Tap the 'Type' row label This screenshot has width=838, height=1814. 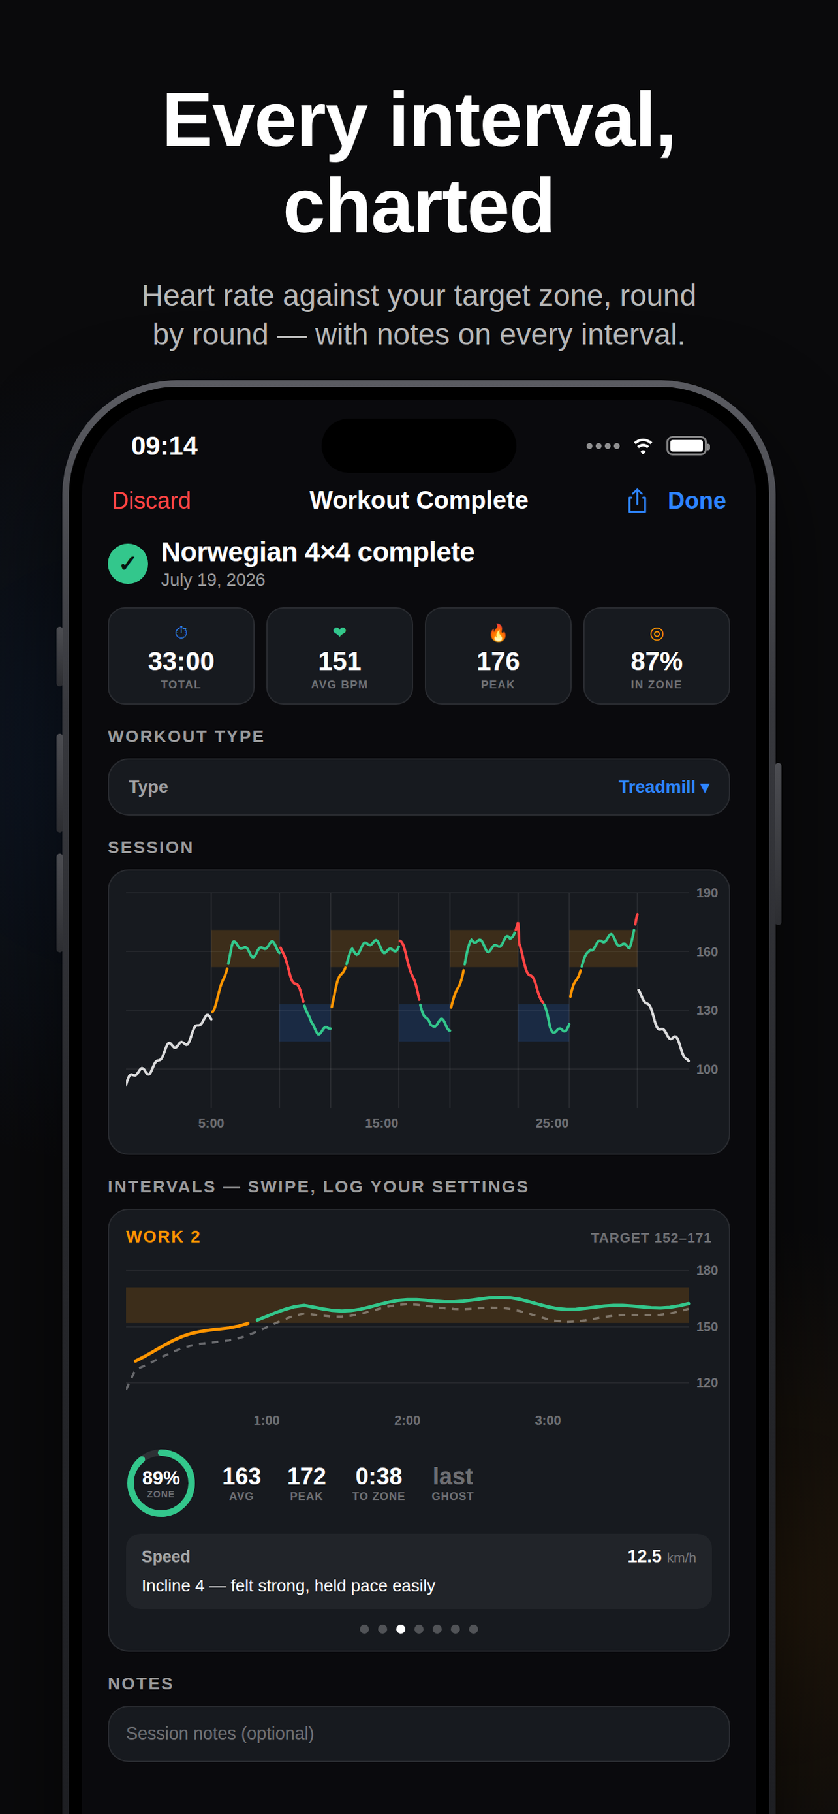click(x=148, y=787)
